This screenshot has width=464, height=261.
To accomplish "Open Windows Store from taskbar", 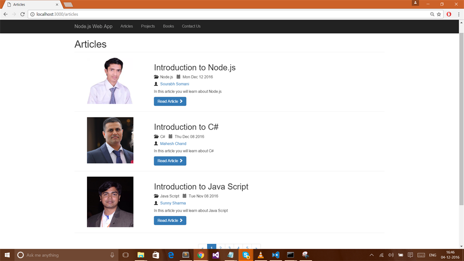I will click(x=156, y=255).
